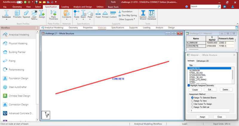The width and height of the screenshot is (239, 126).
Task: Open Foundation Design workflow
Action: 18,78
